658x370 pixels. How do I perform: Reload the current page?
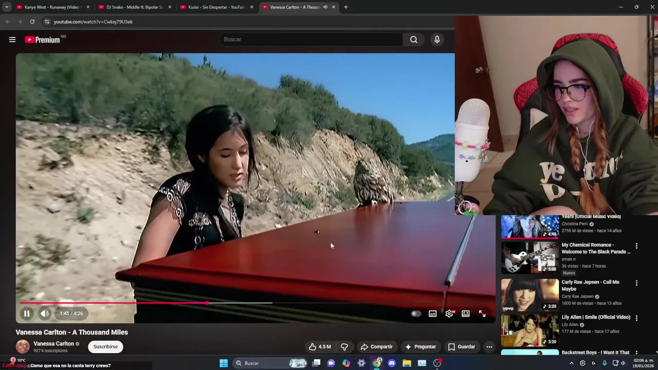(x=32, y=22)
